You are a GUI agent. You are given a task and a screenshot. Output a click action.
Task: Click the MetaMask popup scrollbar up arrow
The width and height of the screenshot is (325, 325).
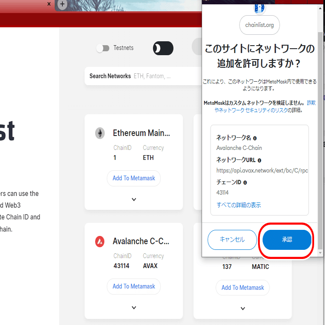(320, 8)
